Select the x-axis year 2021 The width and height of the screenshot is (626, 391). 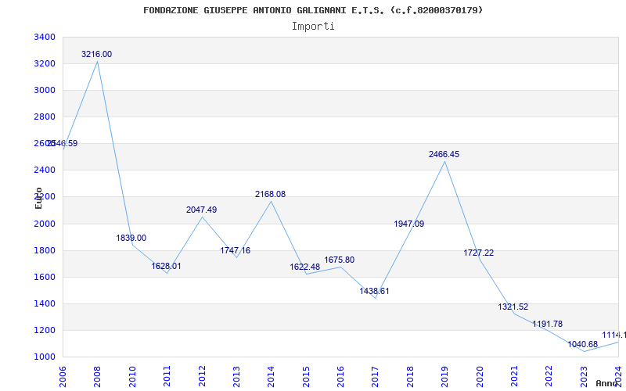(514, 376)
